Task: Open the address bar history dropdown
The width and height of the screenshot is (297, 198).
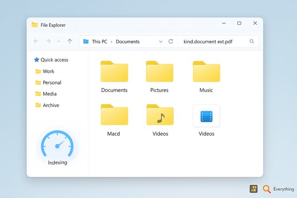Action: point(161,41)
